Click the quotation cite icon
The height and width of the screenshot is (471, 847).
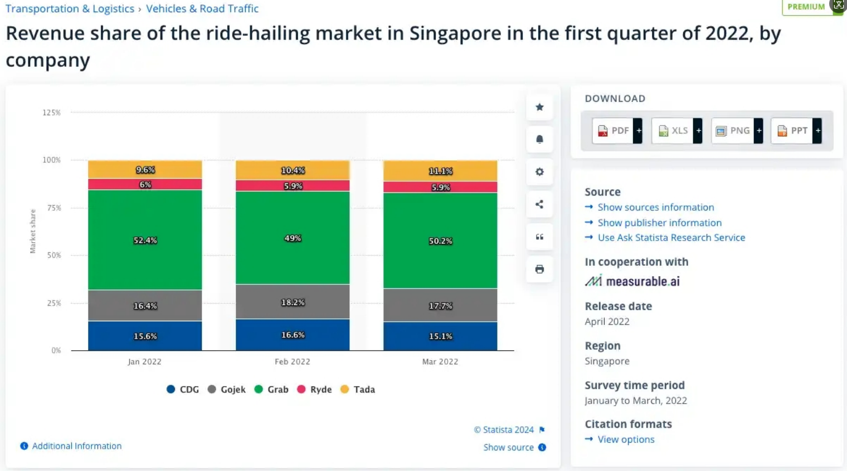539,237
